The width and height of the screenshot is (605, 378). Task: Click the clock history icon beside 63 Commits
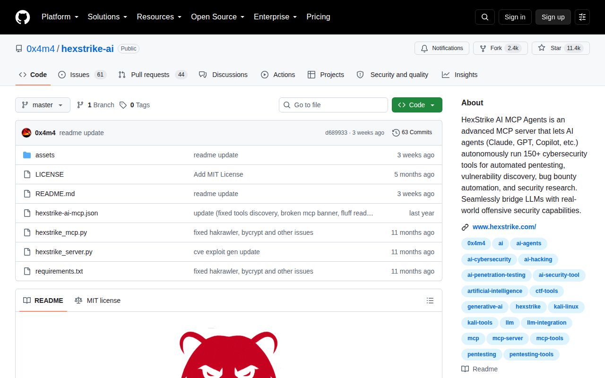pos(396,133)
